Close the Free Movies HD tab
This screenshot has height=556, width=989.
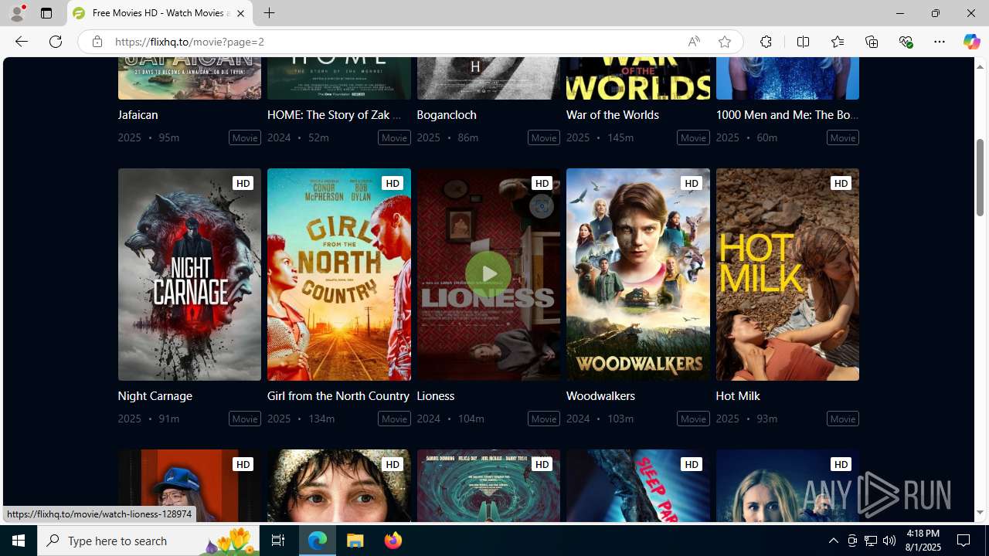[x=240, y=13]
